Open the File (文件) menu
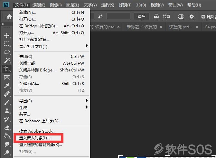This screenshot has height=158, width=216. click(21, 5)
